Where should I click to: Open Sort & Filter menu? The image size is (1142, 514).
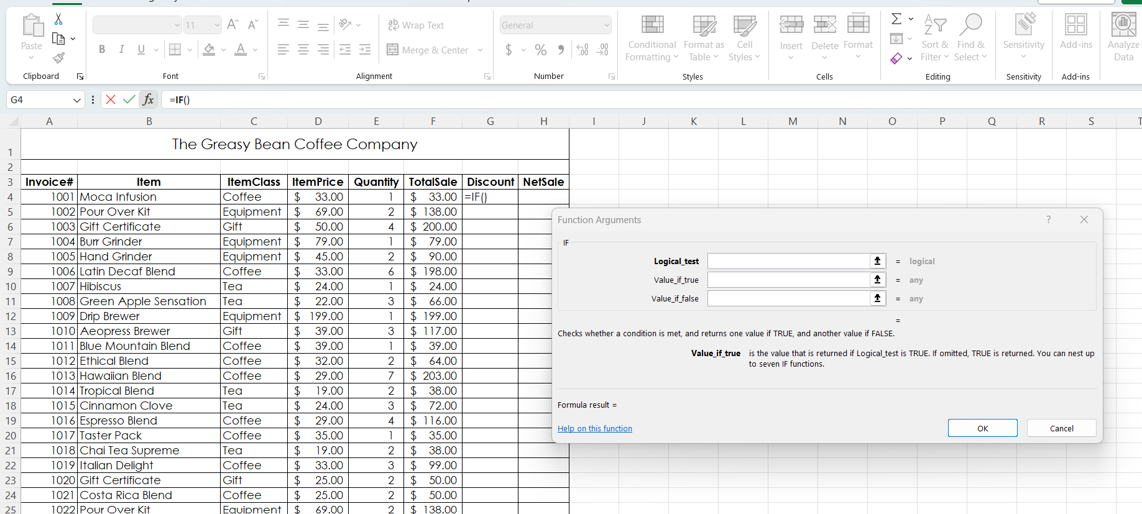click(935, 37)
